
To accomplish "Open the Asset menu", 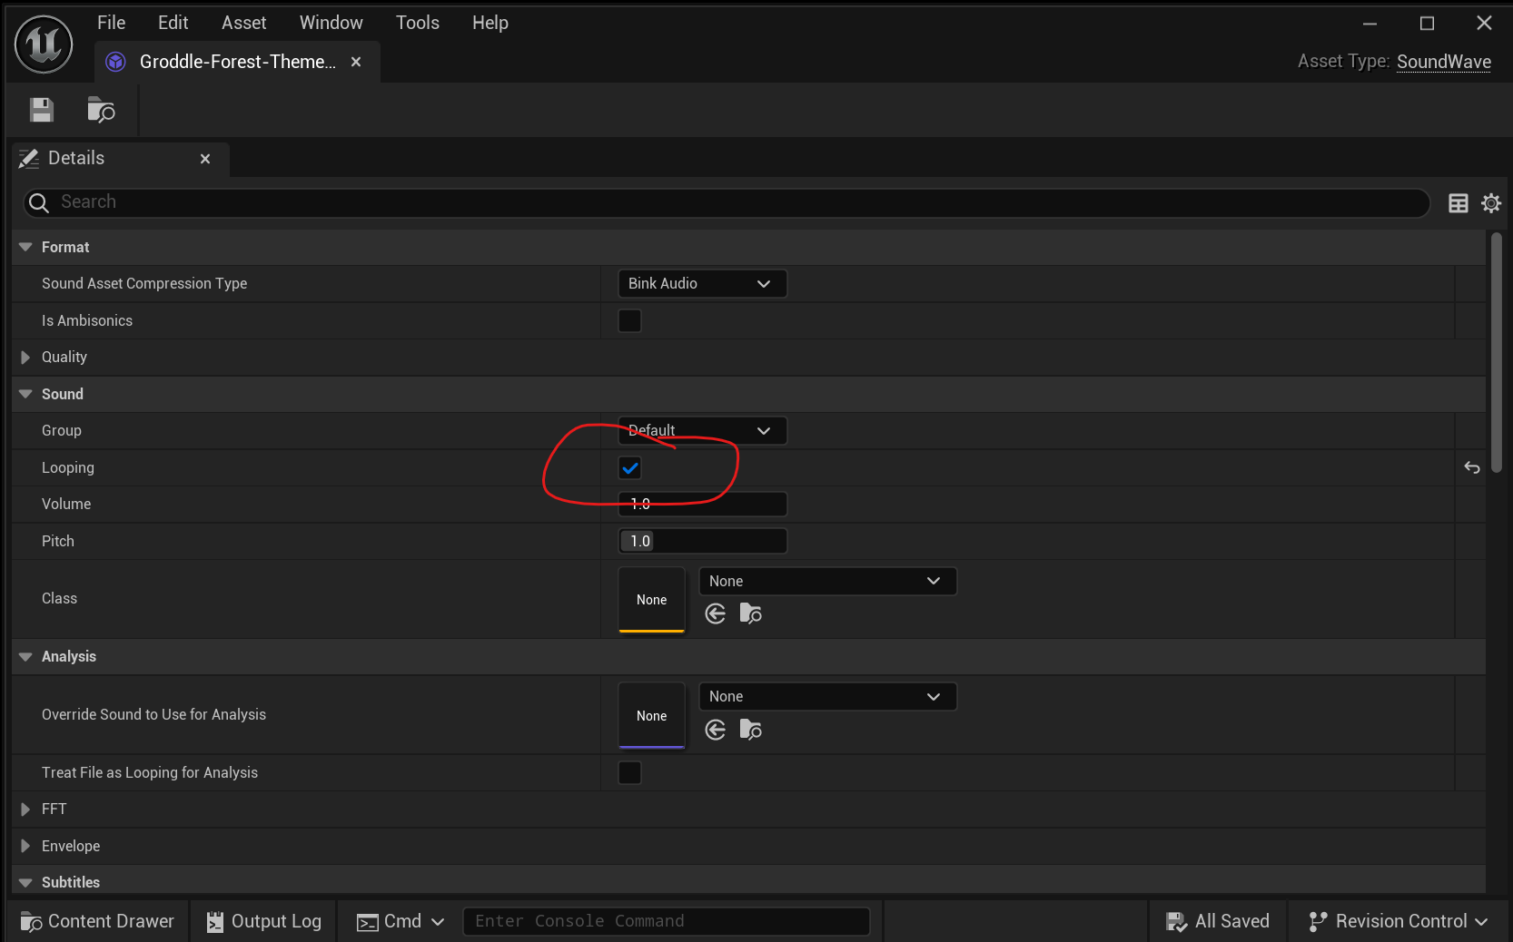I will [244, 23].
